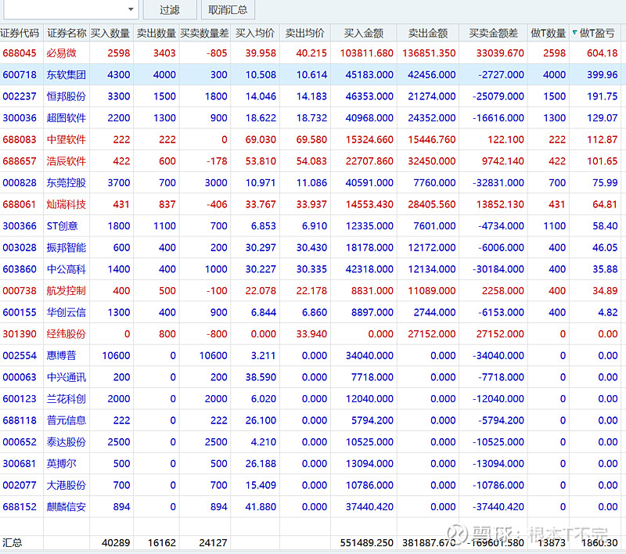This screenshot has width=626, height=554.
Task: Click the 买入均价 column header
Action: 255,33
